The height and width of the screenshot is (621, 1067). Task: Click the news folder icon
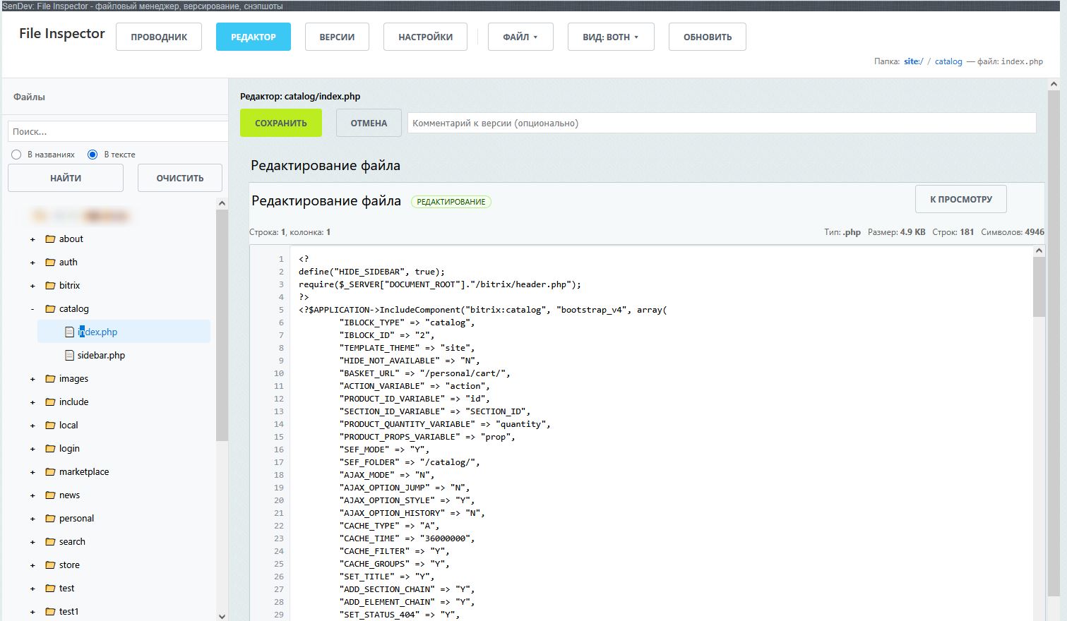pos(50,495)
